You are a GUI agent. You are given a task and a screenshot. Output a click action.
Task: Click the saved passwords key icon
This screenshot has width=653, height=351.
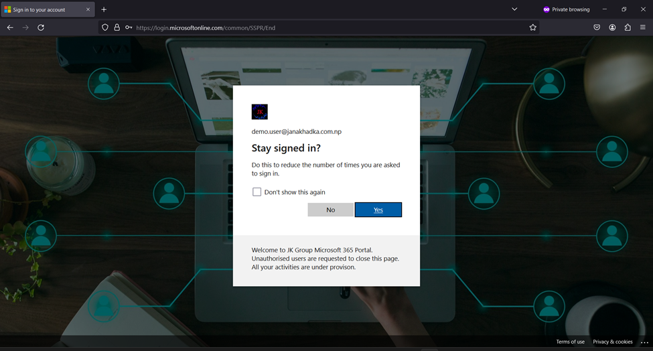click(x=129, y=27)
